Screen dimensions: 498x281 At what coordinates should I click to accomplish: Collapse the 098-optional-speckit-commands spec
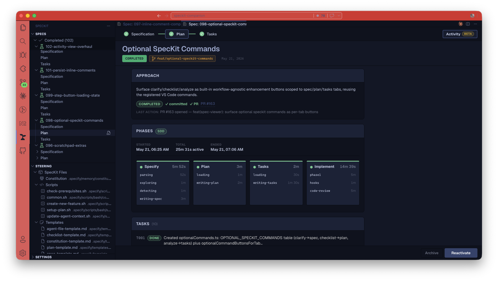pos(36,120)
